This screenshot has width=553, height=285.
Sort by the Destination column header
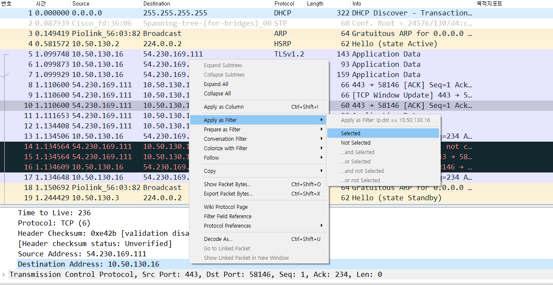tap(207, 3)
